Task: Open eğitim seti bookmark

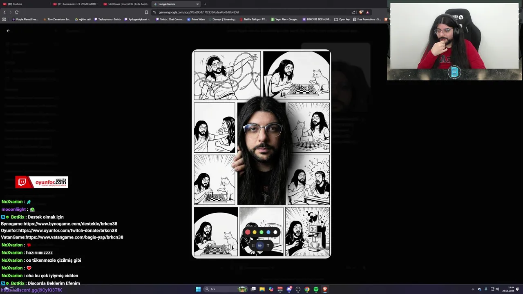Action: pyautogui.click(x=83, y=19)
